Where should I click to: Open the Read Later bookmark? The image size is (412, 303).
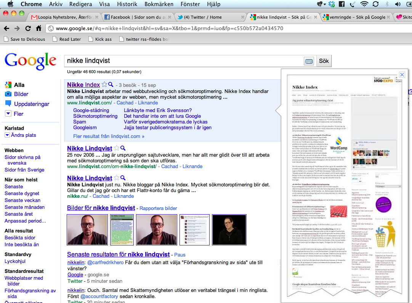tap(67, 39)
